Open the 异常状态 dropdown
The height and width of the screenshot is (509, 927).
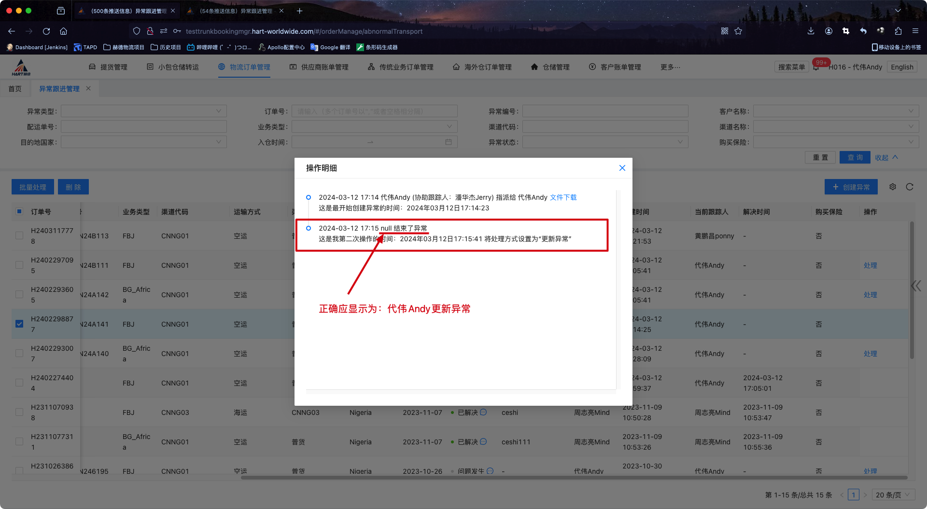604,142
